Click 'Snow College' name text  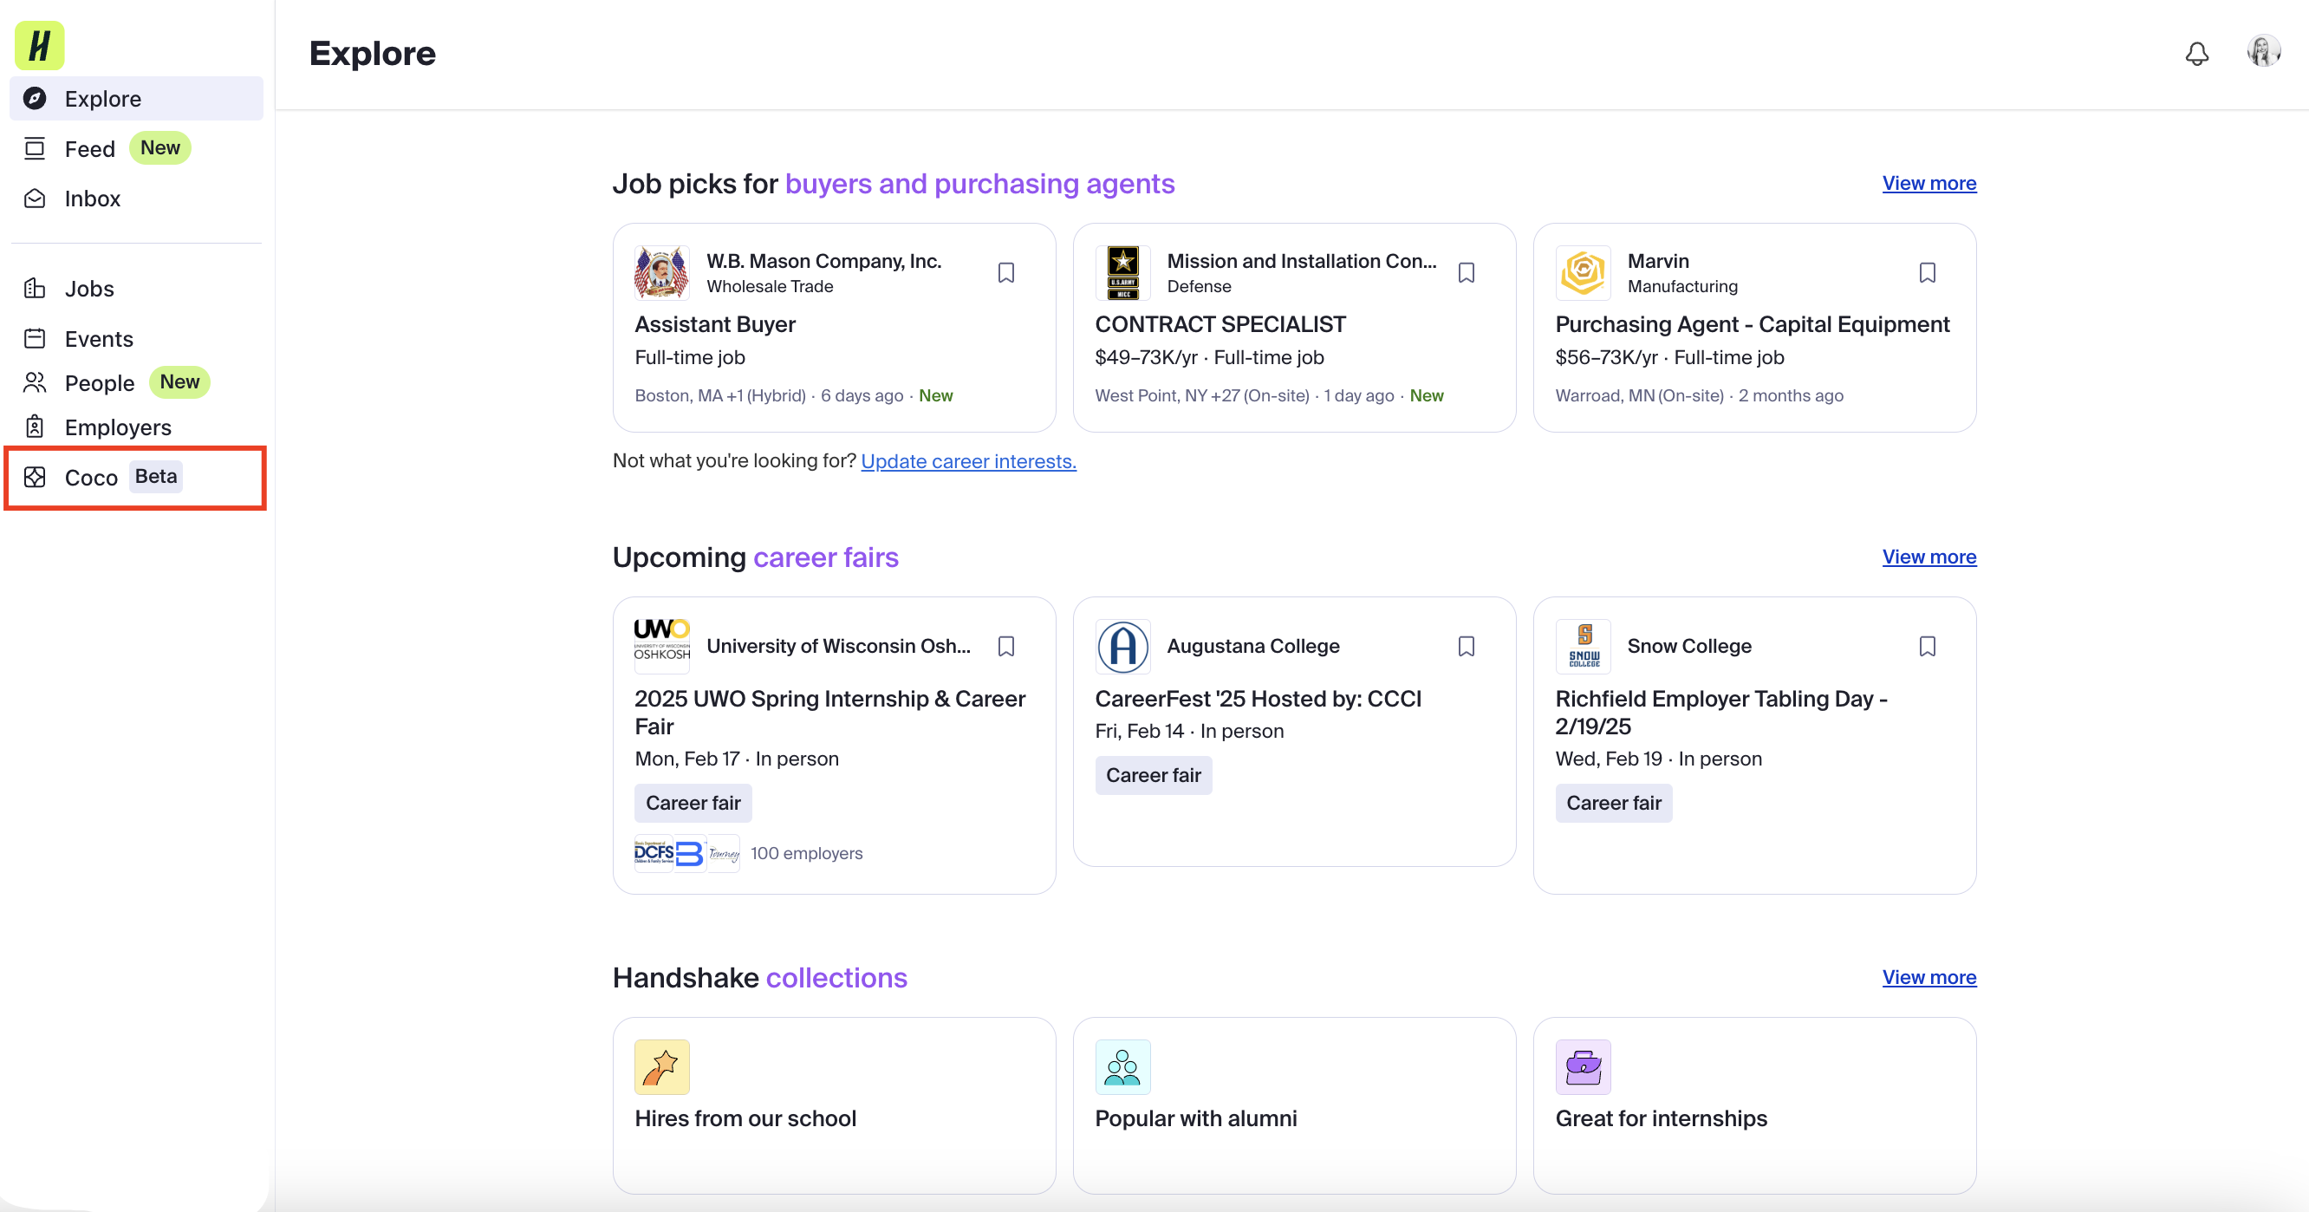1688,647
